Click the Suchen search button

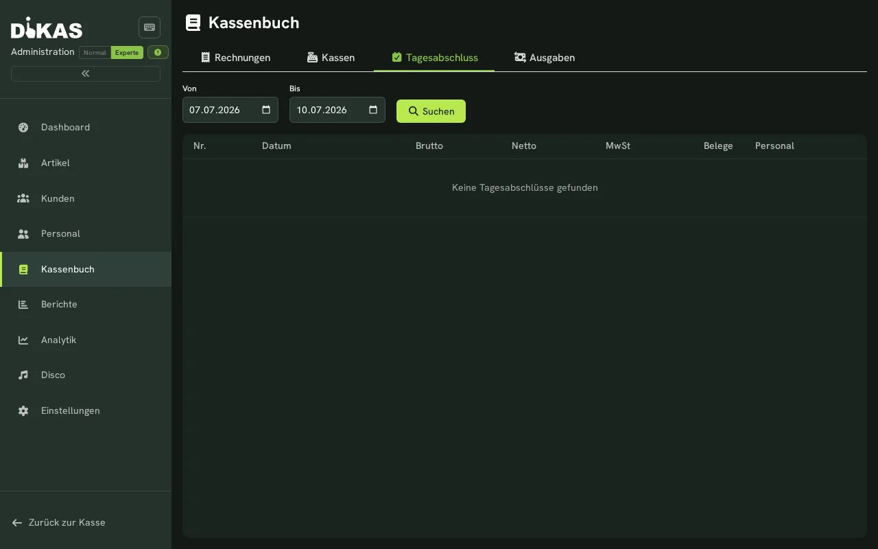(x=431, y=111)
